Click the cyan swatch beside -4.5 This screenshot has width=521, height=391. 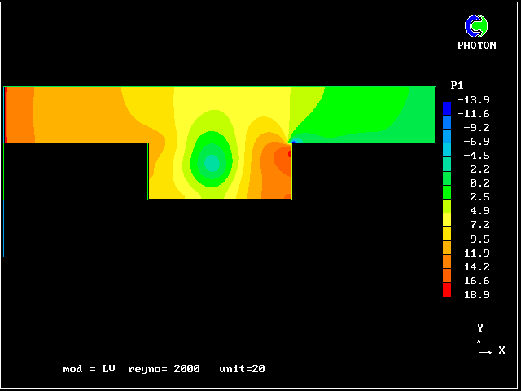(x=446, y=155)
